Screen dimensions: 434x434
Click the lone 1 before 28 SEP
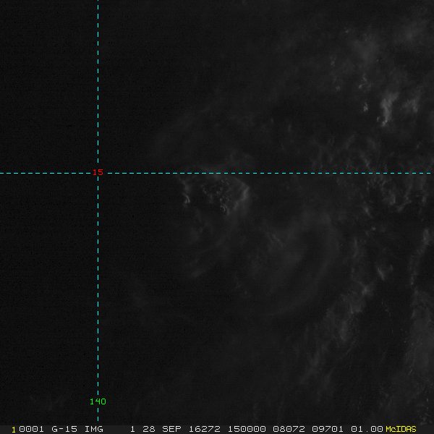(132, 429)
